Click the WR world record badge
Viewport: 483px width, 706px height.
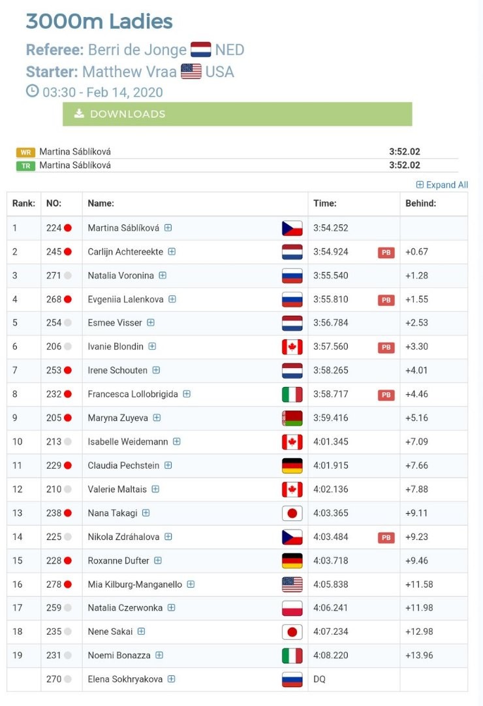pos(25,152)
